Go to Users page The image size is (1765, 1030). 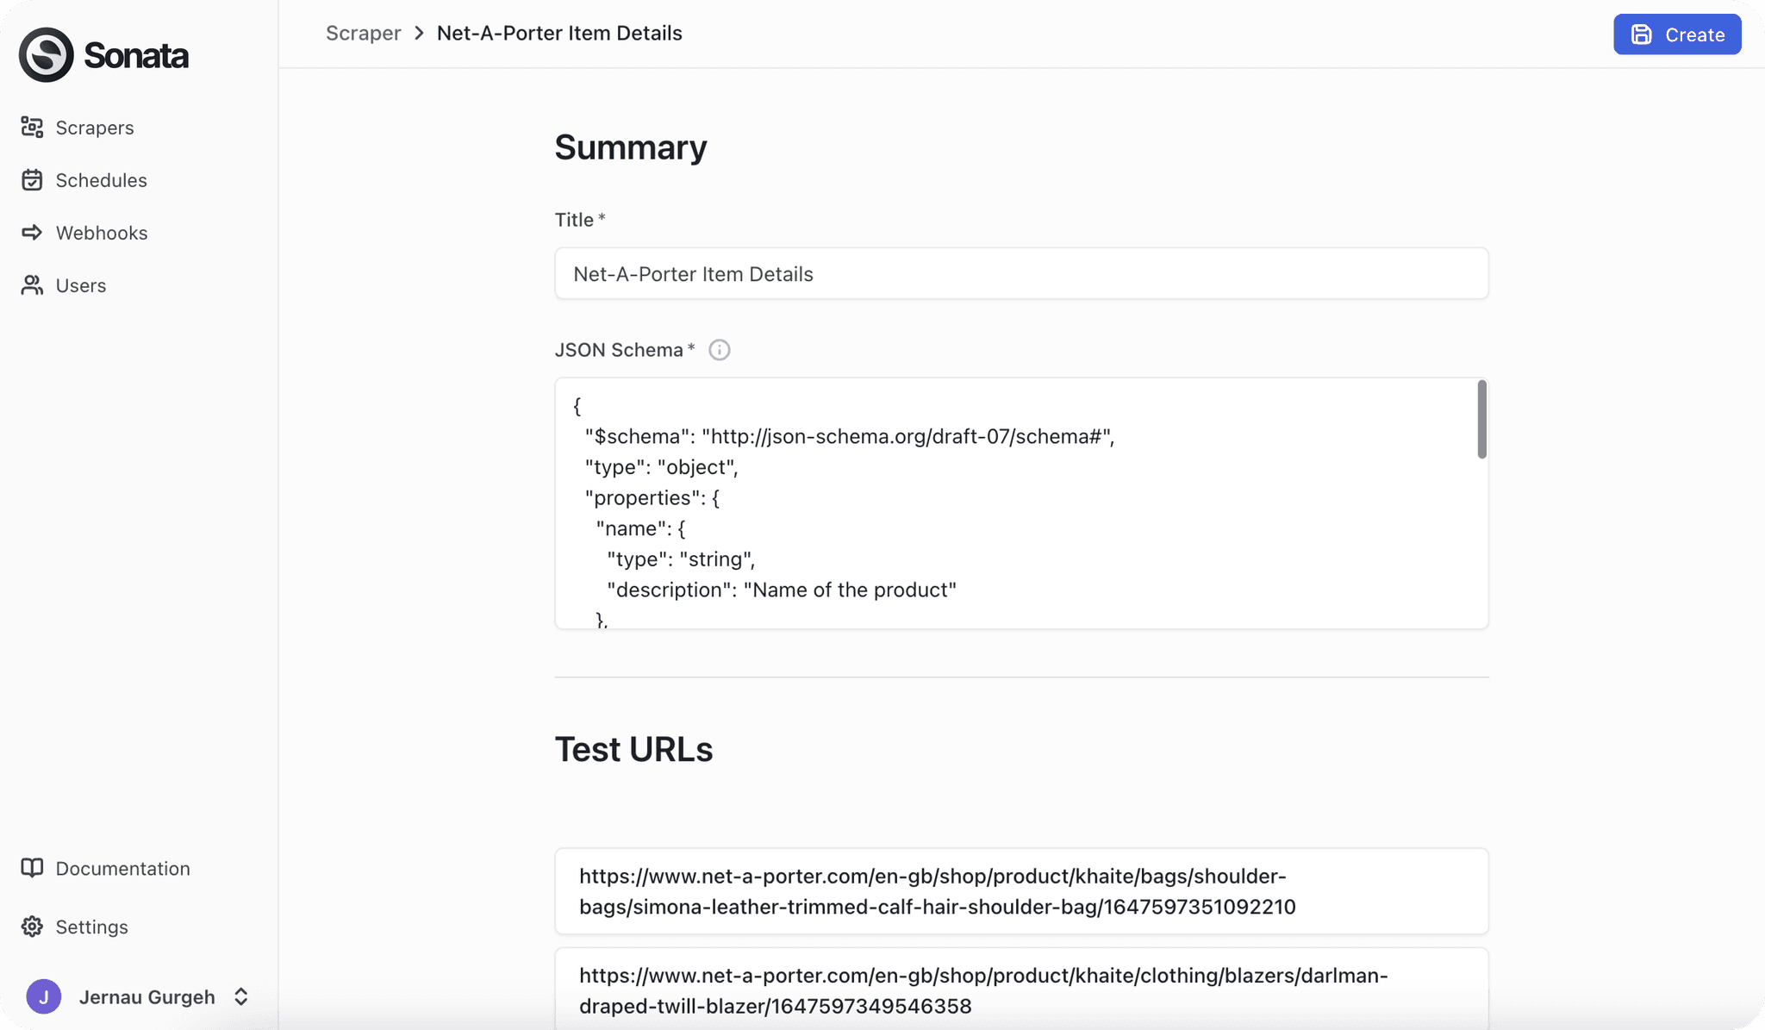pyautogui.click(x=81, y=285)
